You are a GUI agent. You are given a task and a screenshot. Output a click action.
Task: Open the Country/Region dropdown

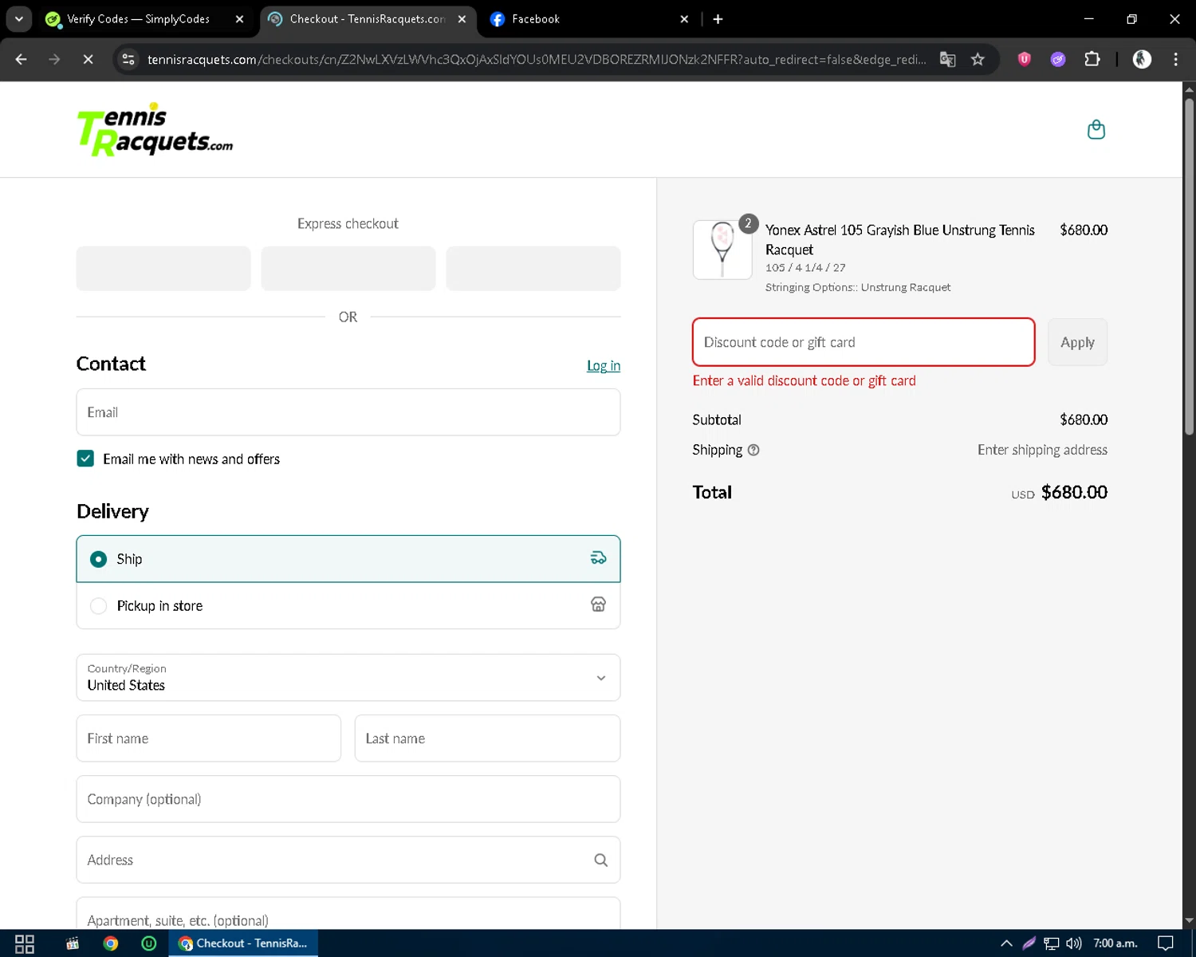point(348,678)
